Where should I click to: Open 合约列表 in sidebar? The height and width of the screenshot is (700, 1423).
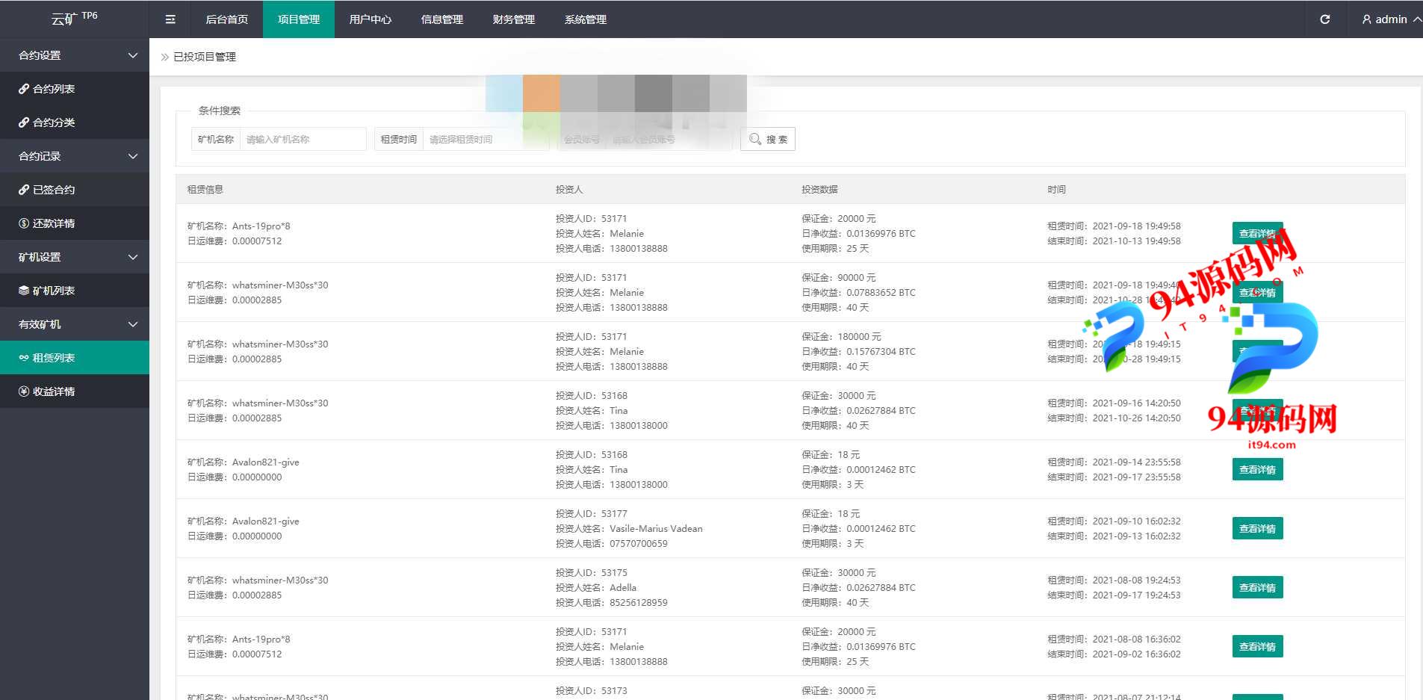click(75, 89)
